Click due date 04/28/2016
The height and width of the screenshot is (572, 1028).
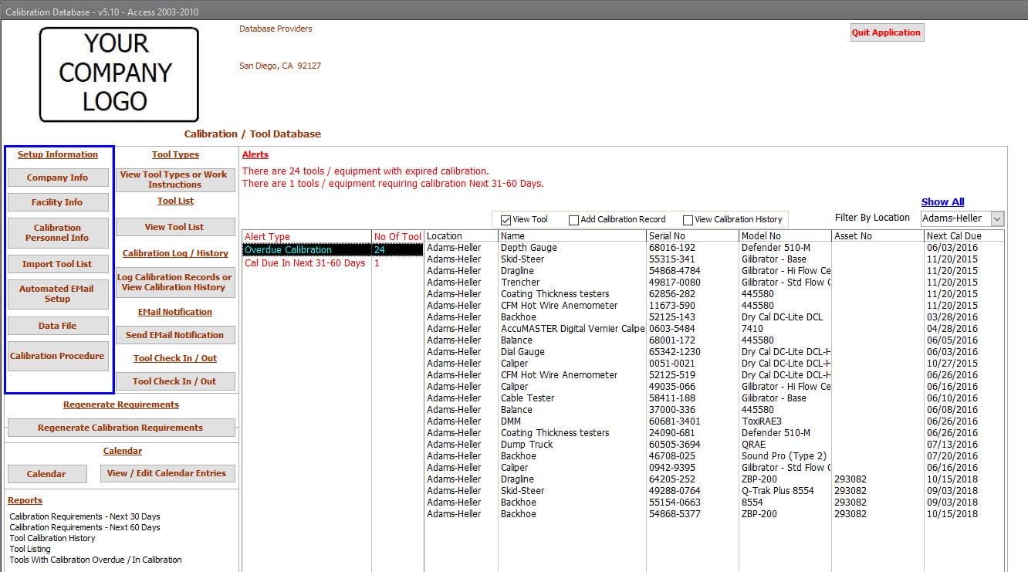(x=952, y=329)
